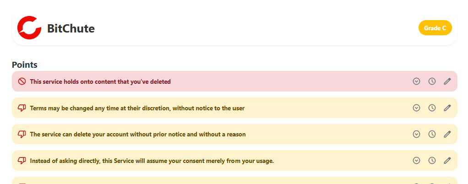Expand the account deletion point details
This screenshot has width=468, height=184.
pos(416,135)
